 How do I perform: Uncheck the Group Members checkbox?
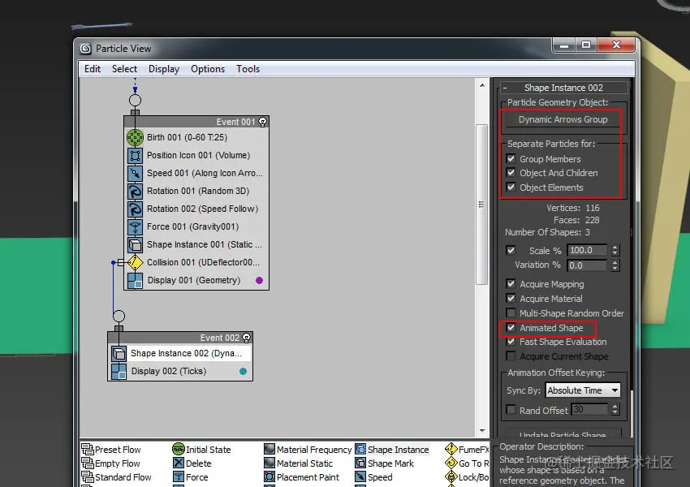point(511,159)
